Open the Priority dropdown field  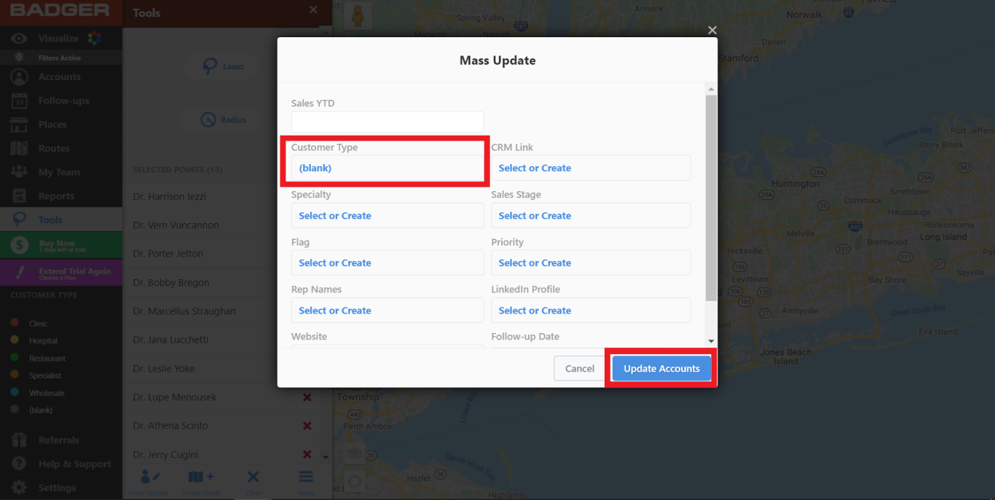[x=591, y=263]
